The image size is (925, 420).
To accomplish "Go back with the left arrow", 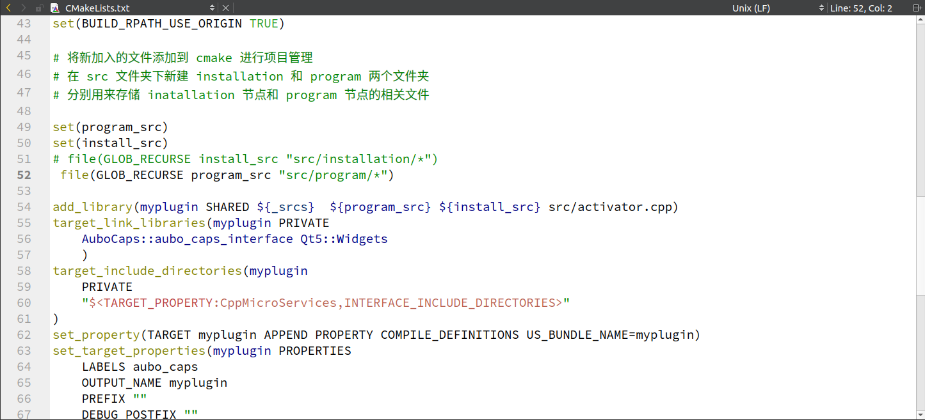I will coord(8,8).
